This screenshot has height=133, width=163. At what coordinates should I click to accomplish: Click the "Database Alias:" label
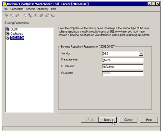pyautogui.click(x=70, y=59)
